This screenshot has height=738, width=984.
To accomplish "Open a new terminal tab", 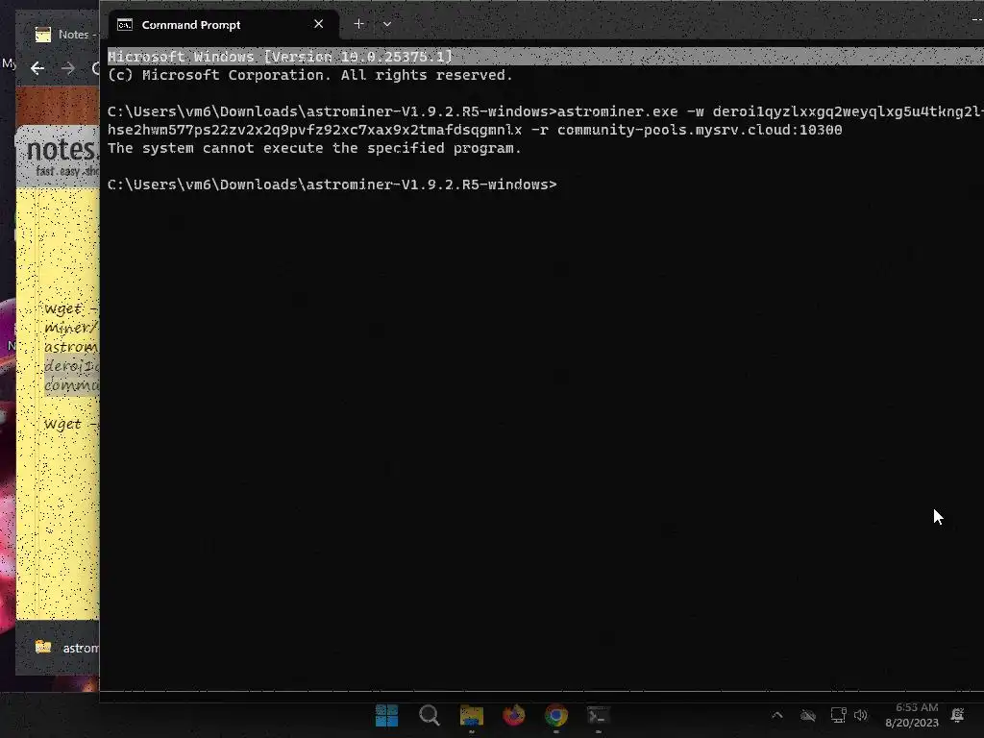I will [x=359, y=24].
